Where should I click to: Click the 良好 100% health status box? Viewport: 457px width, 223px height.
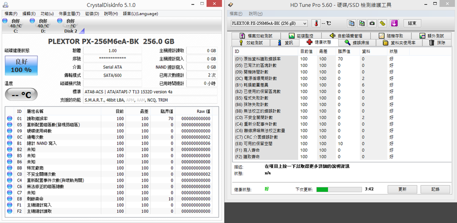[21, 66]
